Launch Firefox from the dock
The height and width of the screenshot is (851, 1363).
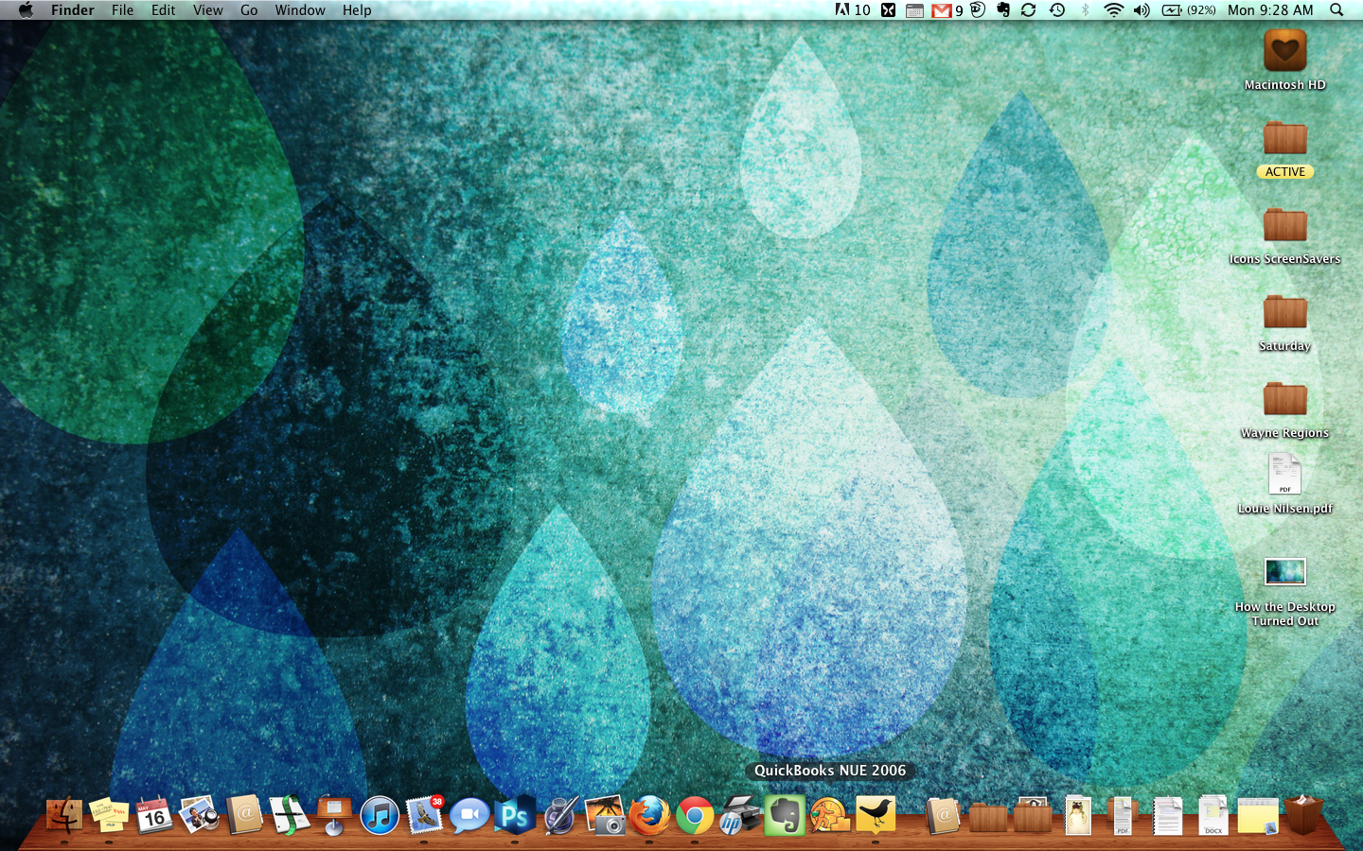[x=649, y=815]
